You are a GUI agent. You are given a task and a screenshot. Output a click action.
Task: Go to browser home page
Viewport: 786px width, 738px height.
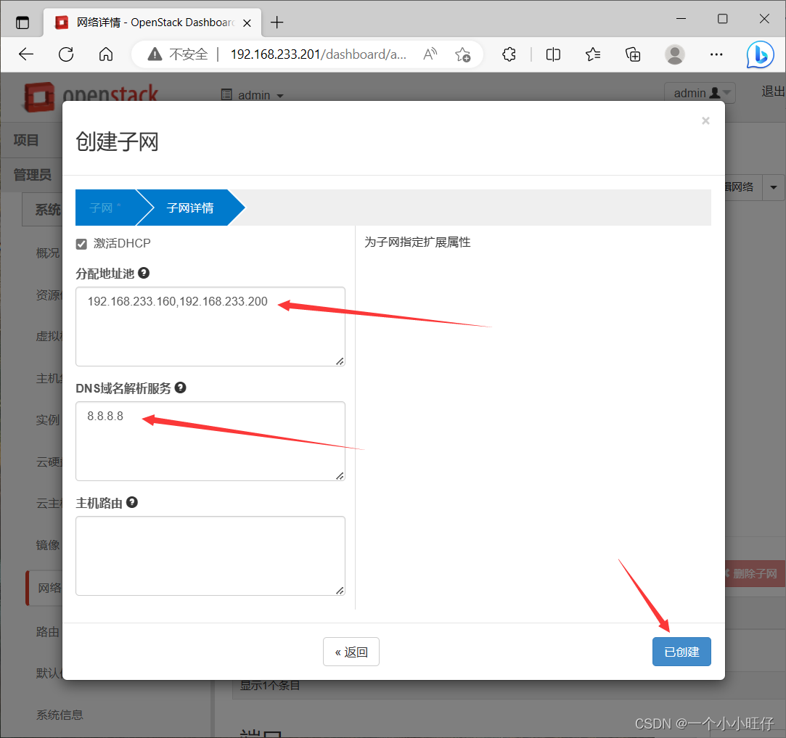point(106,54)
